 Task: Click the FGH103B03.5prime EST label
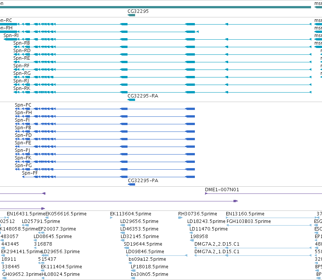coord(249,221)
